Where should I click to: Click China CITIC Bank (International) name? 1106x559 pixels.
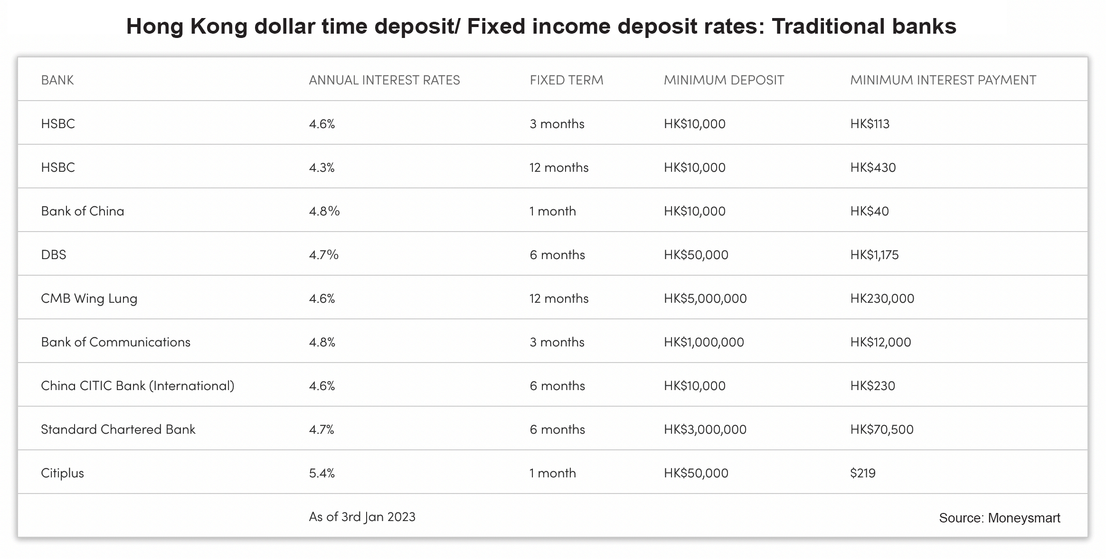(138, 386)
